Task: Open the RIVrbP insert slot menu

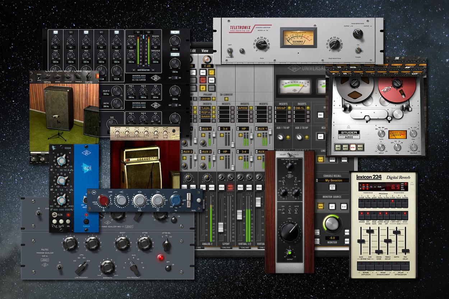Action: point(281,108)
